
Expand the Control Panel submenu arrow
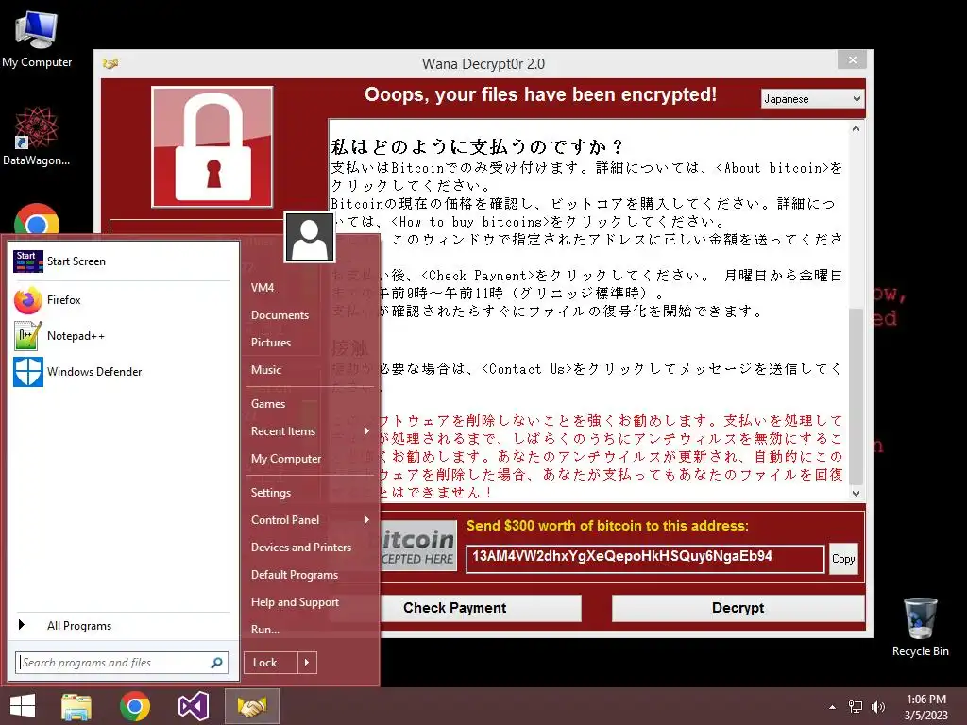(367, 520)
